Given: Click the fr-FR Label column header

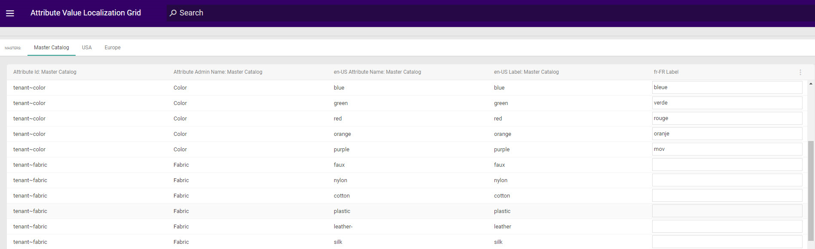Looking at the screenshot, I should pyautogui.click(x=666, y=72).
